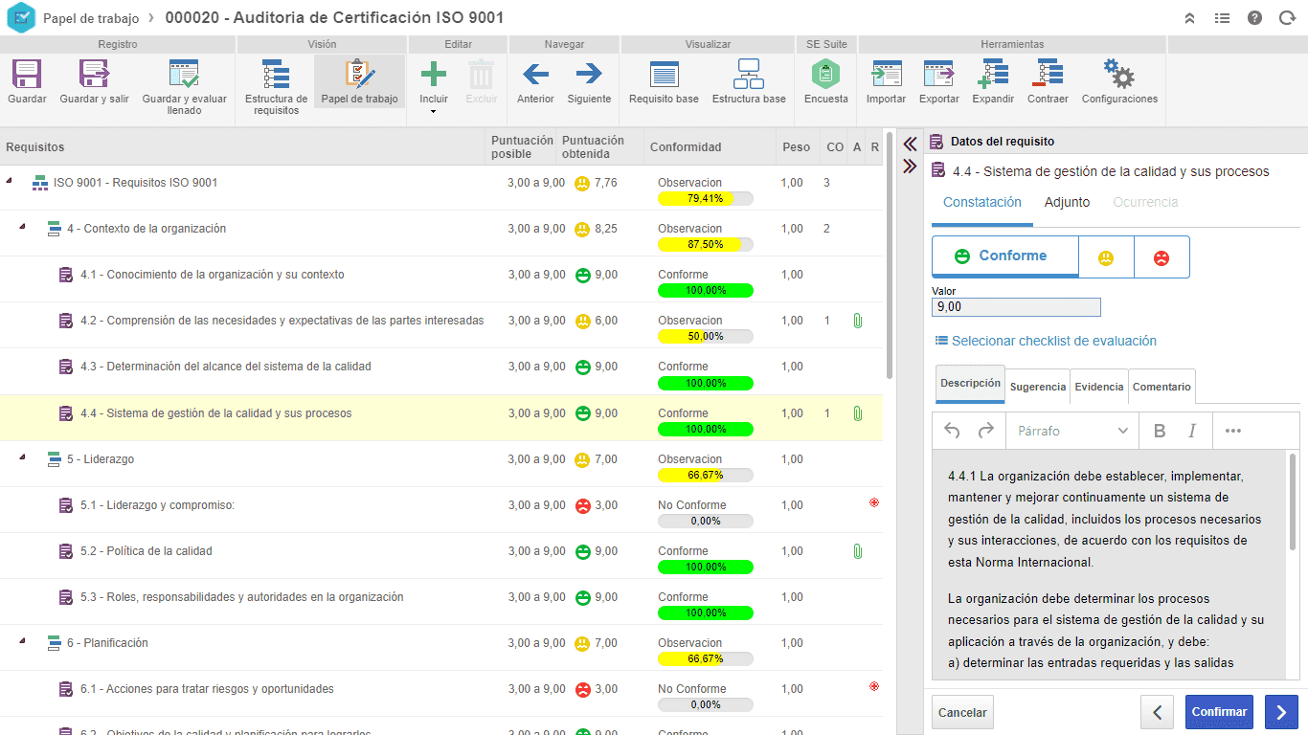Open the Comentario tab
The width and height of the screenshot is (1308, 735).
point(1161,387)
